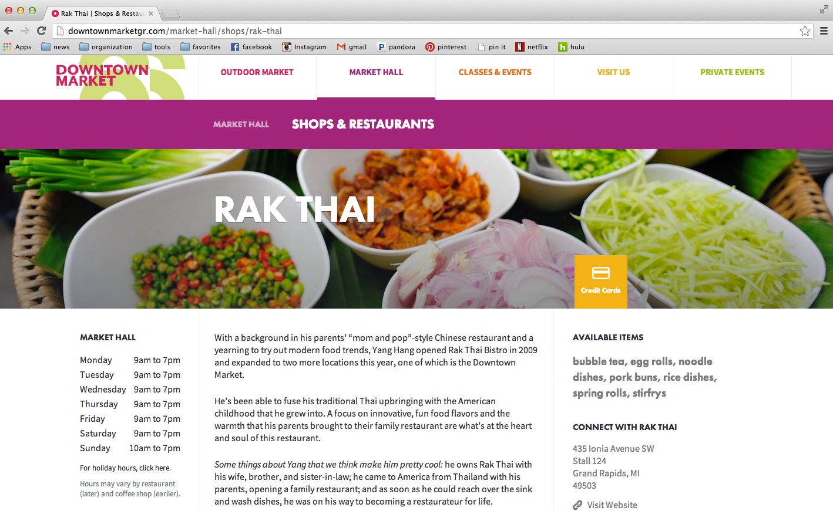
Task: Click the Credit Cards icon tile
Action: [x=600, y=282]
